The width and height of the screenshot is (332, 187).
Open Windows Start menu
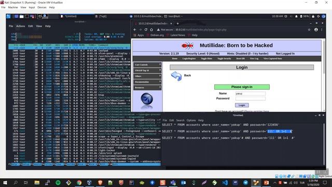[x=5, y=182]
